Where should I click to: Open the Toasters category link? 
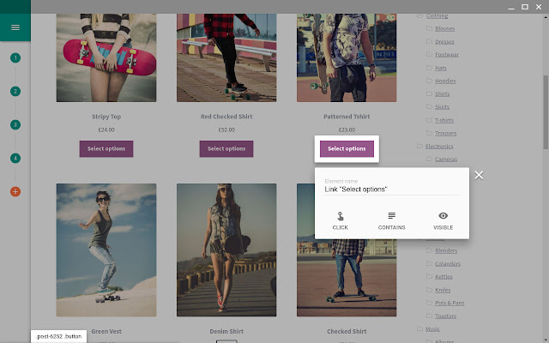445,316
